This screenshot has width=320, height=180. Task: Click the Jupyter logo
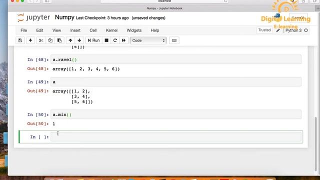pos(33,18)
